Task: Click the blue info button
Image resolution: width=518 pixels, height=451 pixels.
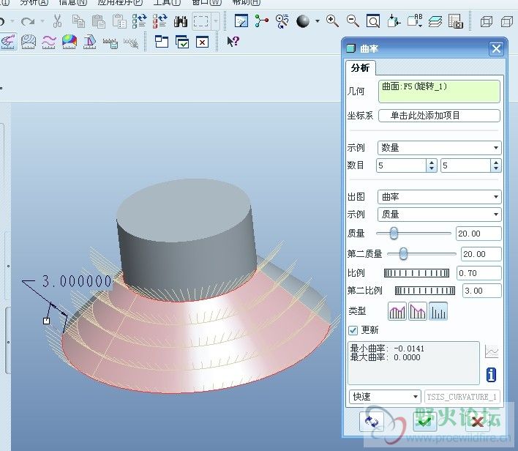Action: pos(491,375)
